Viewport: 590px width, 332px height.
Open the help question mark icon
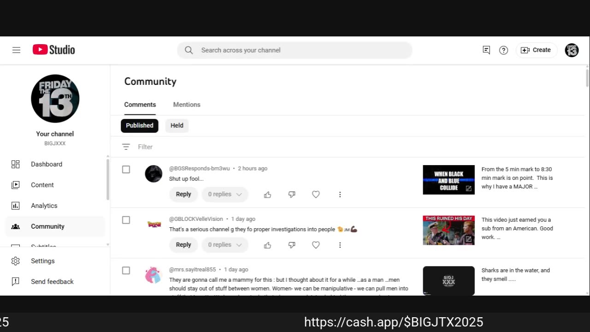(503, 50)
